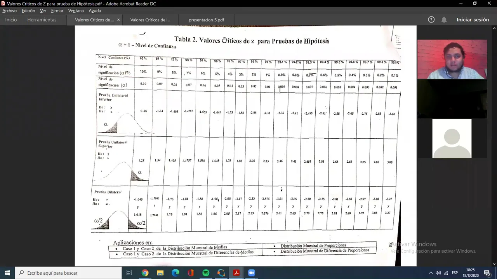Click the 'Prueba Bilateral' row label
The height and width of the screenshot is (279, 497).
108,192
